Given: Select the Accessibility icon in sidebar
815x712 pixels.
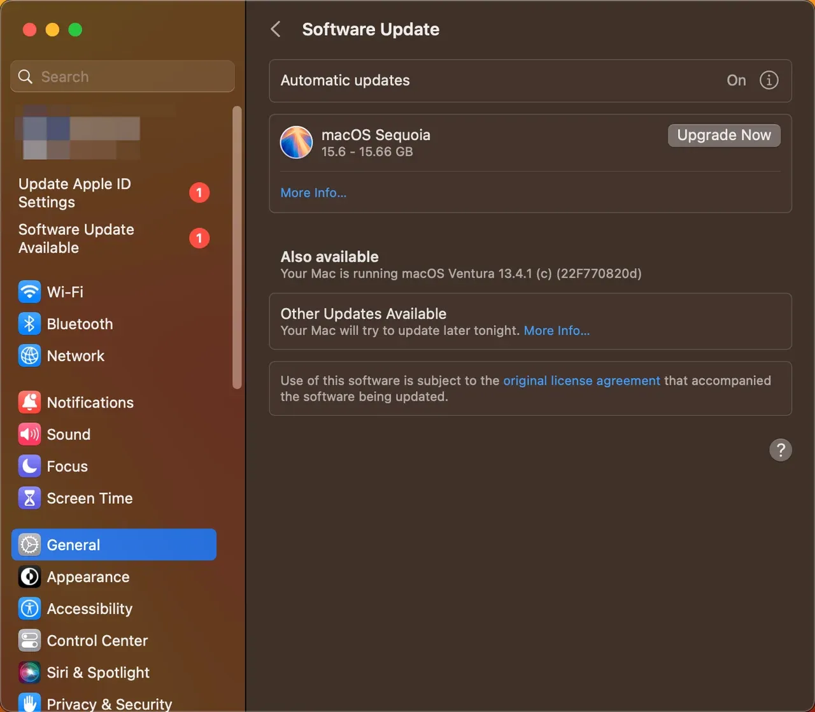Looking at the screenshot, I should (x=29, y=608).
